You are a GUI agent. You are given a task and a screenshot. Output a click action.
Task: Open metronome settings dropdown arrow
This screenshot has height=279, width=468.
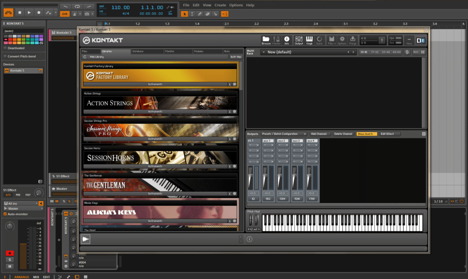click(x=80, y=14)
